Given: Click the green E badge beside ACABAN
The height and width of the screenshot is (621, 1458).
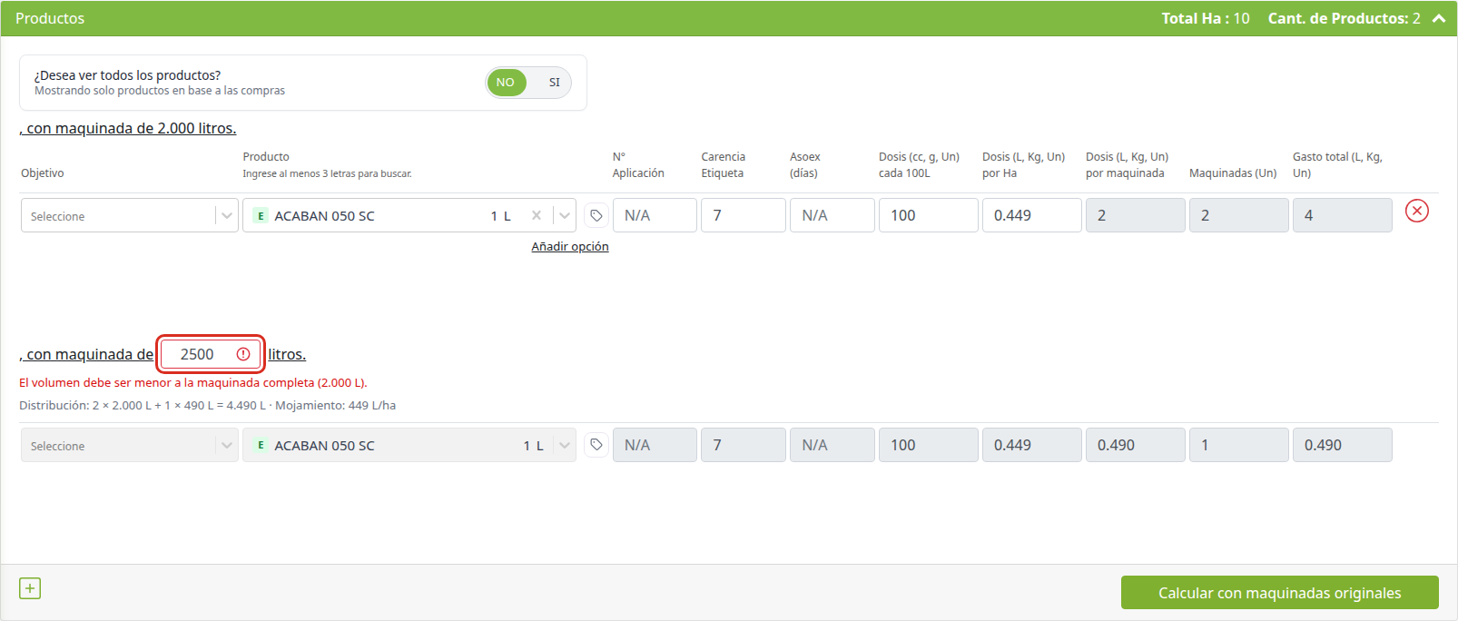Looking at the screenshot, I should pos(261,216).
